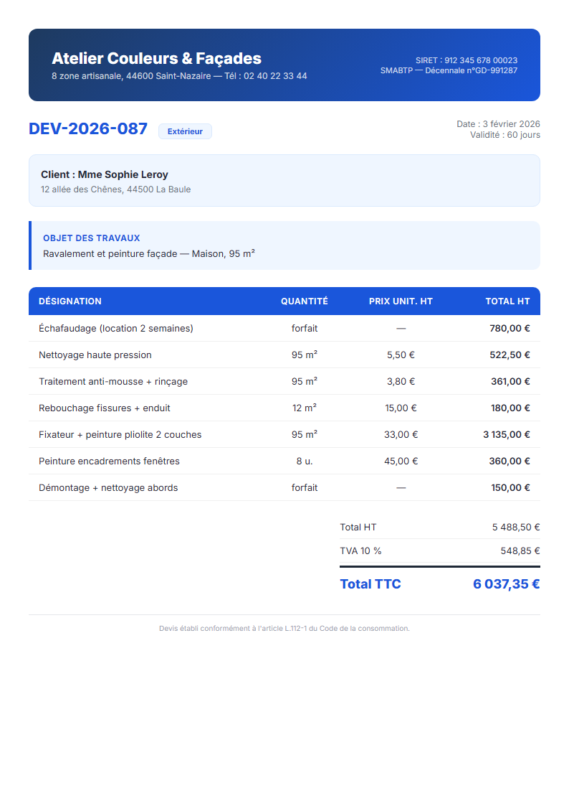
Task: Click the pliolite paint total 3 135,00 €
Action: pyautogui.click(x=506, y=434)
